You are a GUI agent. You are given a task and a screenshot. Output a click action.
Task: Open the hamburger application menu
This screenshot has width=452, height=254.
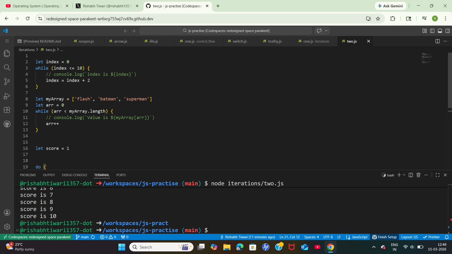[7, 41]
